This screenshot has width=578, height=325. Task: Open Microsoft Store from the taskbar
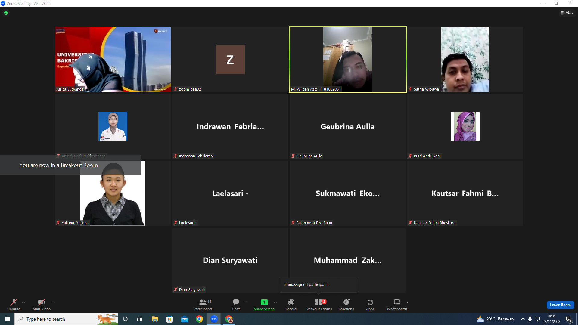click(170, 319)
